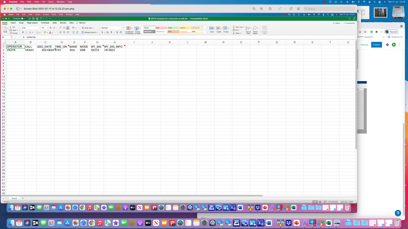408x229 pixels.
Task: Click the Sort & Filter icon
Action: click(248, 29)
